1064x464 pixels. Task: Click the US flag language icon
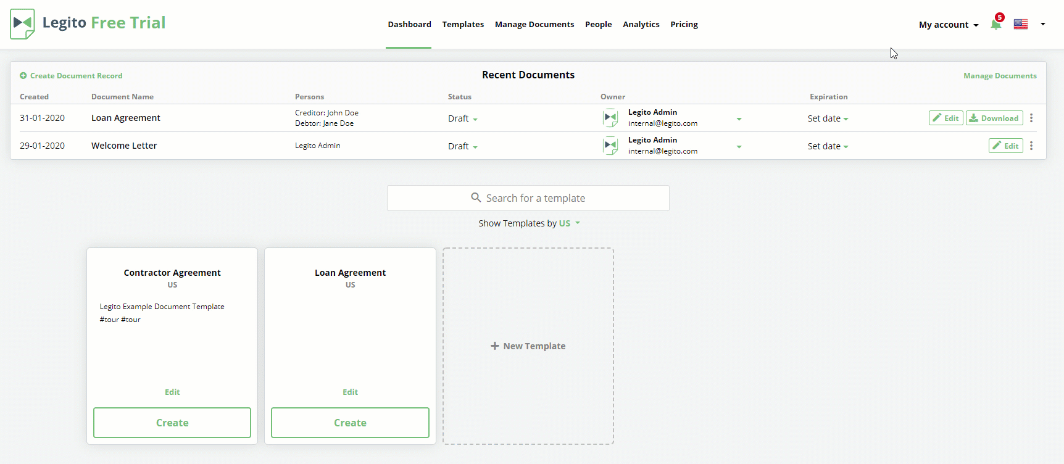[1021, 25]
